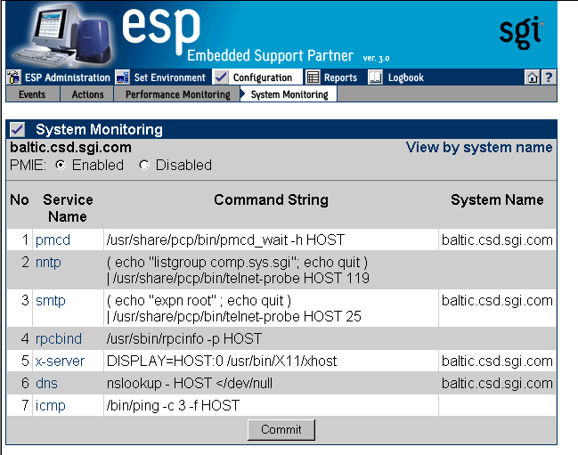
Task: Open the x-server service link
Action: tap(60, 361)
